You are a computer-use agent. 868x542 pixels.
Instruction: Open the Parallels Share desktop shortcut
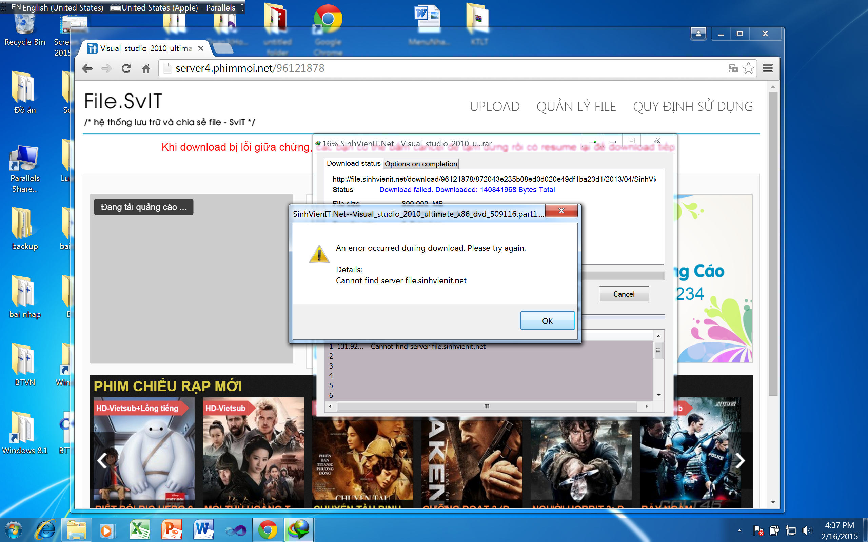pyautogui.click(x=25, y=168)
